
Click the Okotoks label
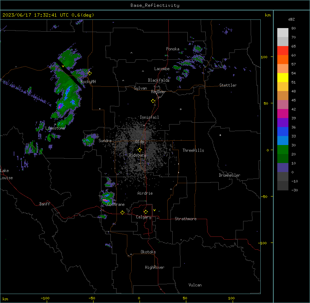pyautogui.click(x=148, y=252)
